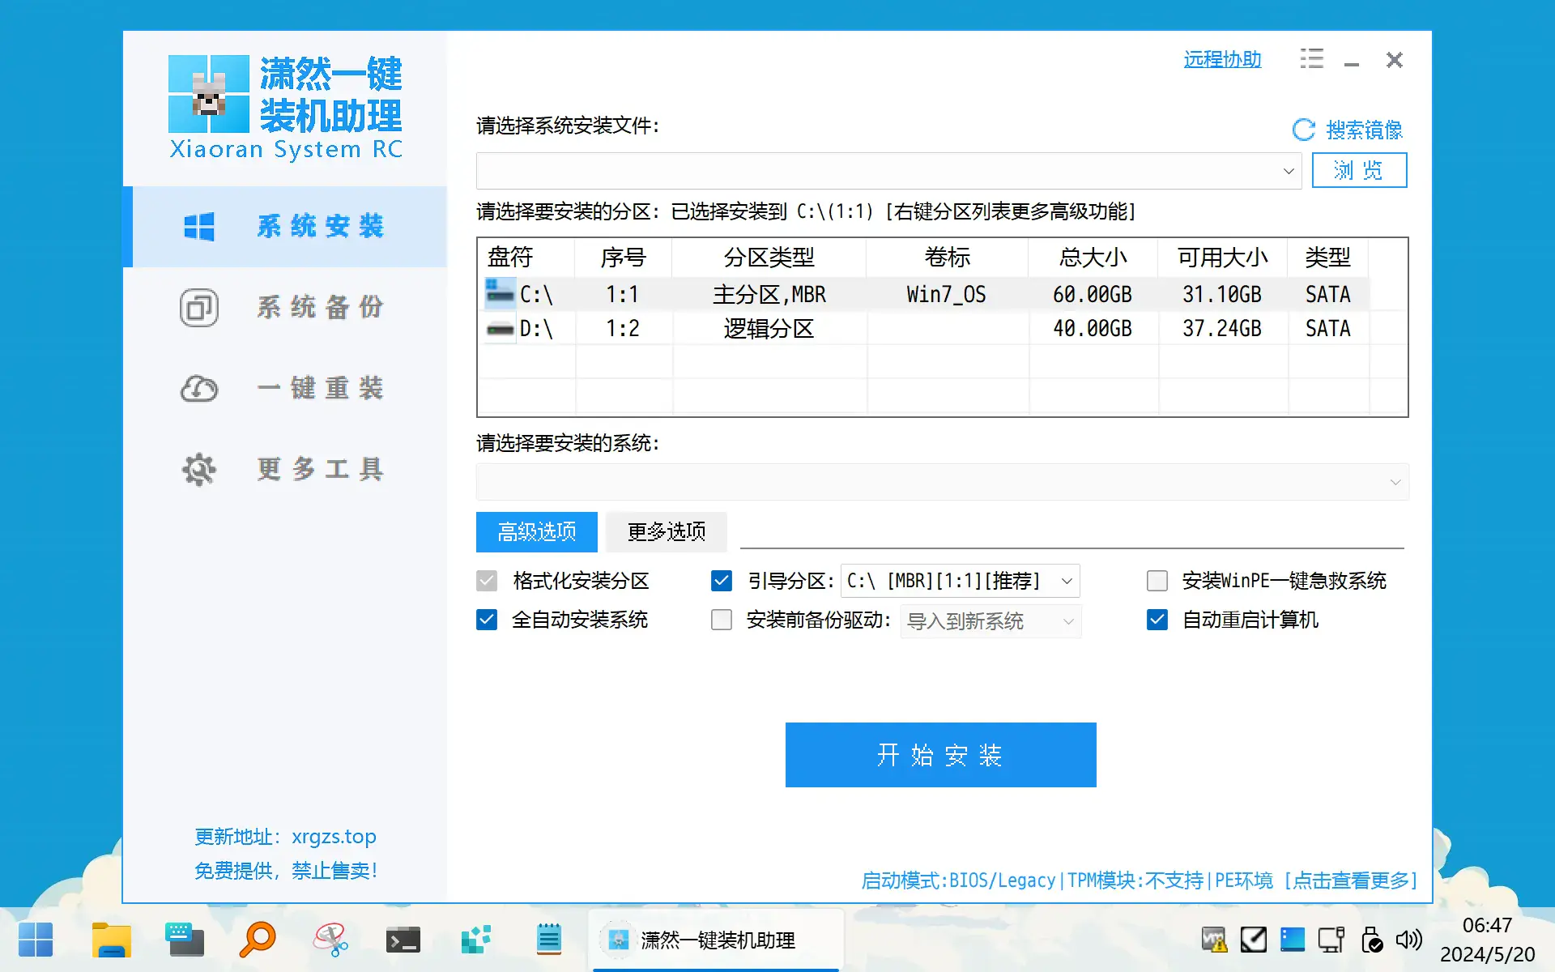
Task: Open 更多工具 via the gear icon
Action: (x=199, y=470)
